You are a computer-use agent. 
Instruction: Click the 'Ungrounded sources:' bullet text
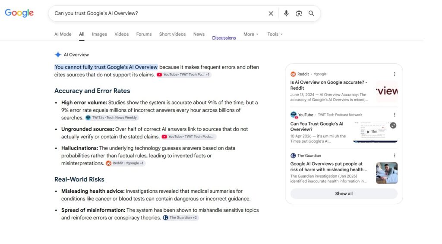click(88, 129)
